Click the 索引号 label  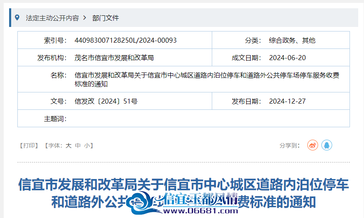pyautogui.click(x=55, y=40)
